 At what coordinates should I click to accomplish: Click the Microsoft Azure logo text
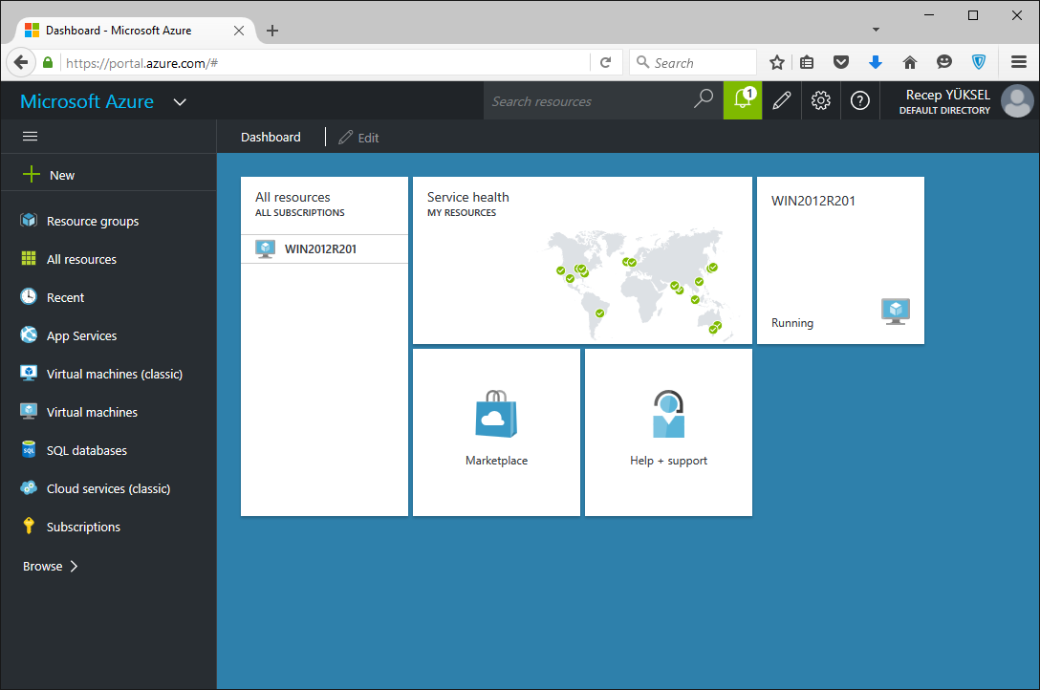(x=87, y=101)
